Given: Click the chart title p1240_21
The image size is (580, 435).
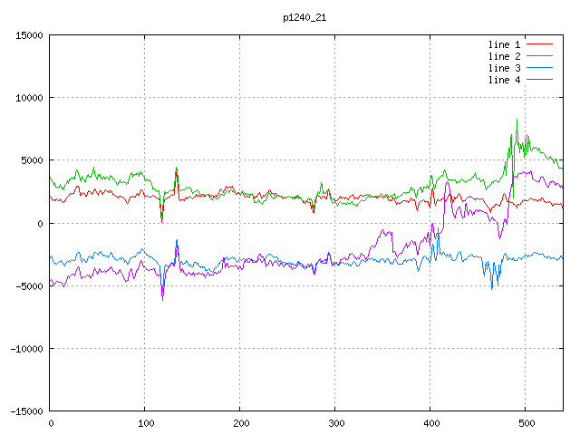Looking at the screenshot, I should [x=305, y=17].
